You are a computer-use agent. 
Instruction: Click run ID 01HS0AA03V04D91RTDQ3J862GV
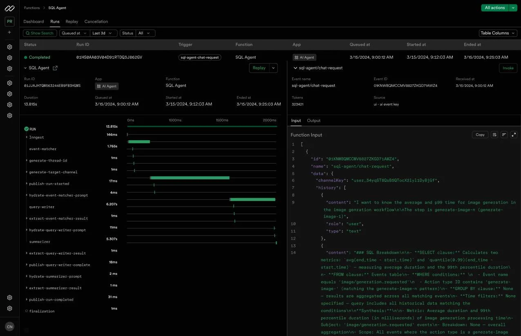point(109,57)
